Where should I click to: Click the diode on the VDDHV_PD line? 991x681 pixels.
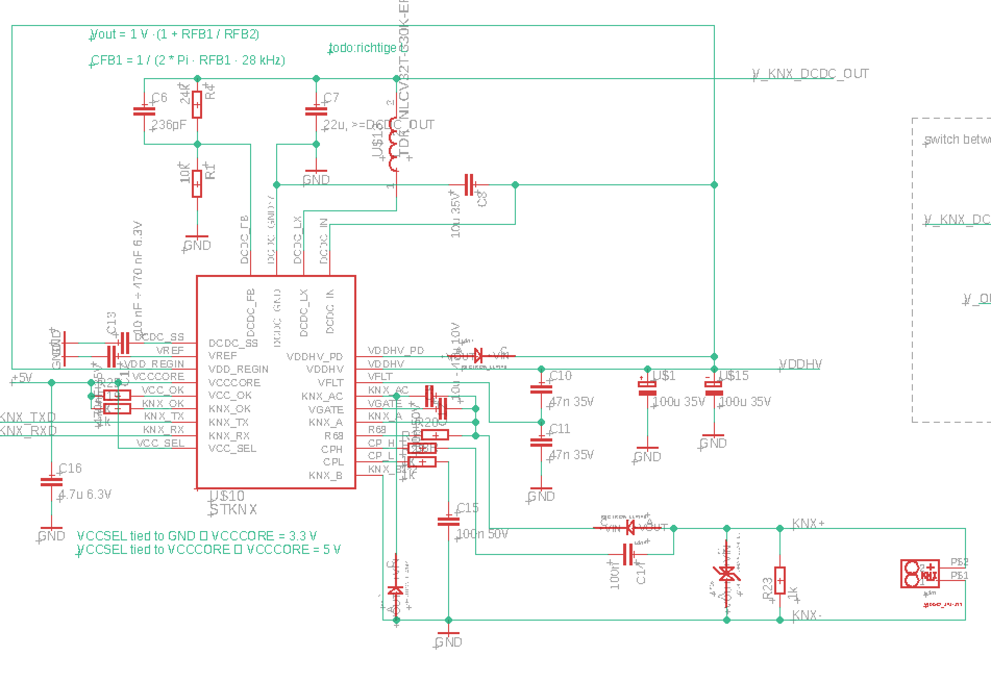click(x=478, y=356)
